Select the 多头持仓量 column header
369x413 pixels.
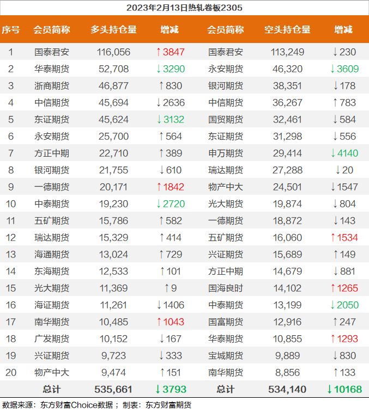point(113,29)
